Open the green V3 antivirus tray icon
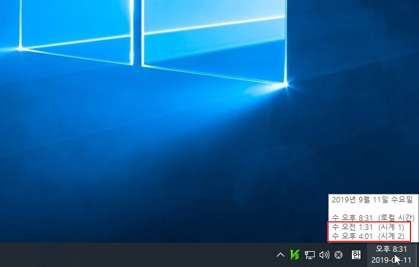 (295, 255)
